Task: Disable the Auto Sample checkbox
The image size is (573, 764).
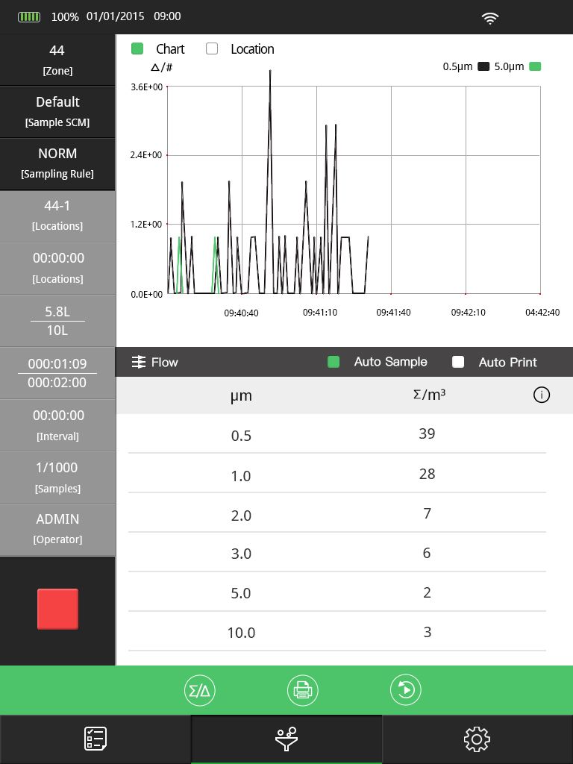Action: pos(334,362)
